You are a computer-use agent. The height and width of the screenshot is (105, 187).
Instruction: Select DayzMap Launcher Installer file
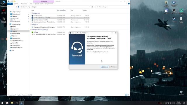click(41, 20)
